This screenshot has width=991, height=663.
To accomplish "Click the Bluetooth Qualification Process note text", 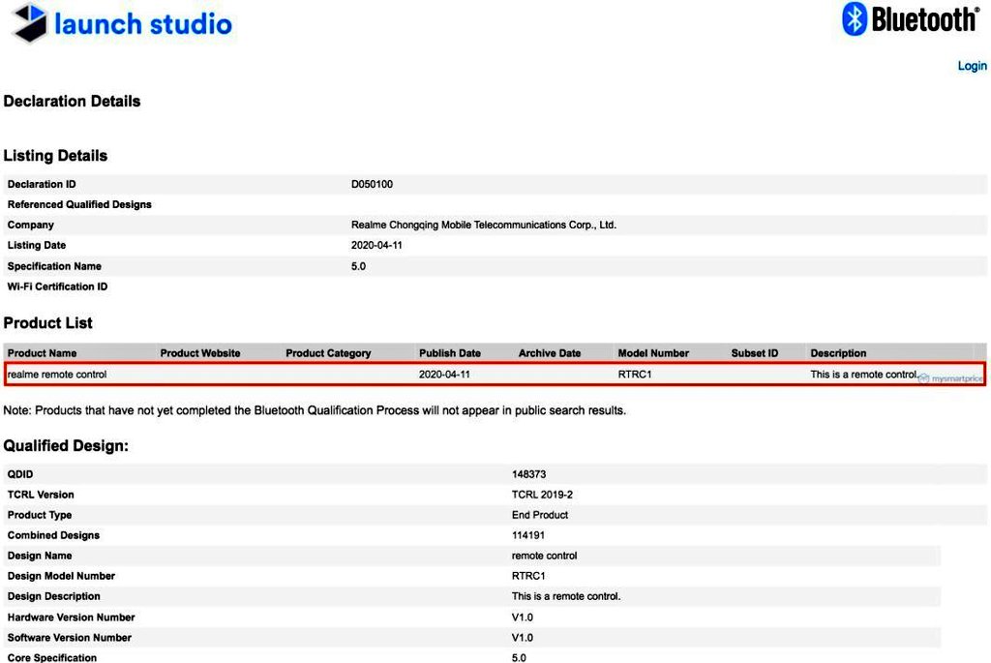I will click(315, 410).
